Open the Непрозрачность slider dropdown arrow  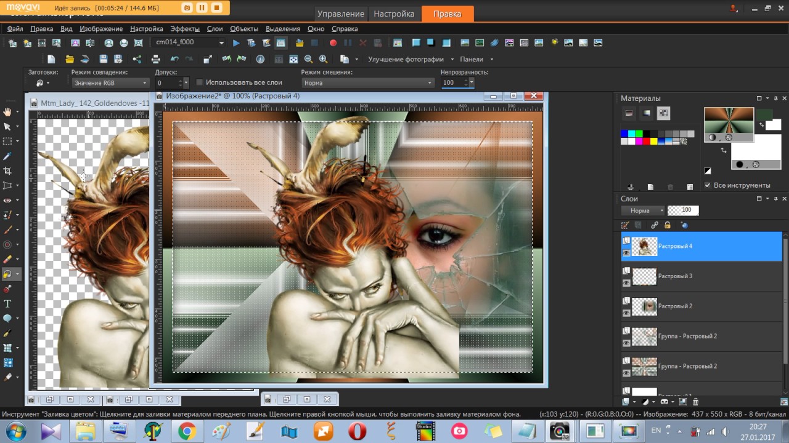point(472,82)
